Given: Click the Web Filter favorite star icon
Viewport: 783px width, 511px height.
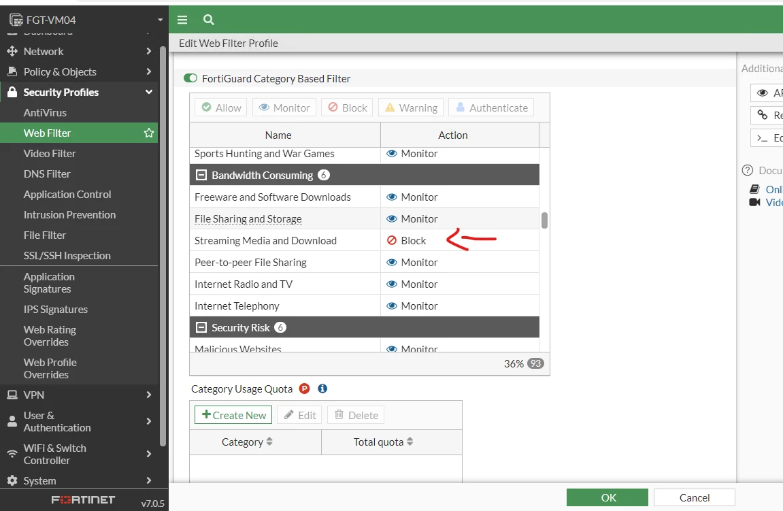Looking at the screenshot, I should (x=149, y=133).
